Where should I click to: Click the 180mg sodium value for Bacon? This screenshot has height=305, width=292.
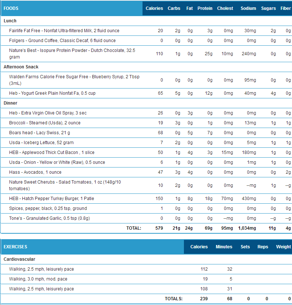click(x=249, y=152)
